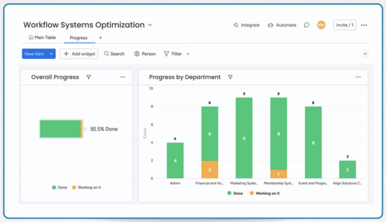This screenshot has height=222, width=386.
Task: Open the board discussion chat bubble
Action: point(306,25)
